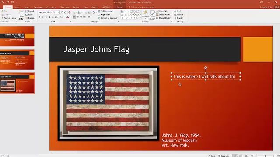Toggle Align Left paragraph alignment
This screenshot has height=157, width=280.
pos(74,17)
